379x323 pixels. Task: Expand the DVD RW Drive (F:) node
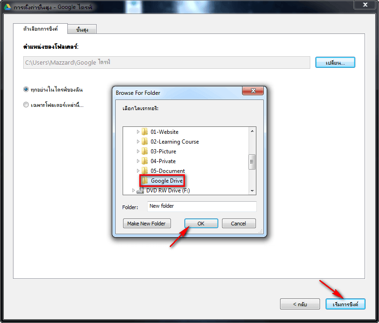click(133, 191)
